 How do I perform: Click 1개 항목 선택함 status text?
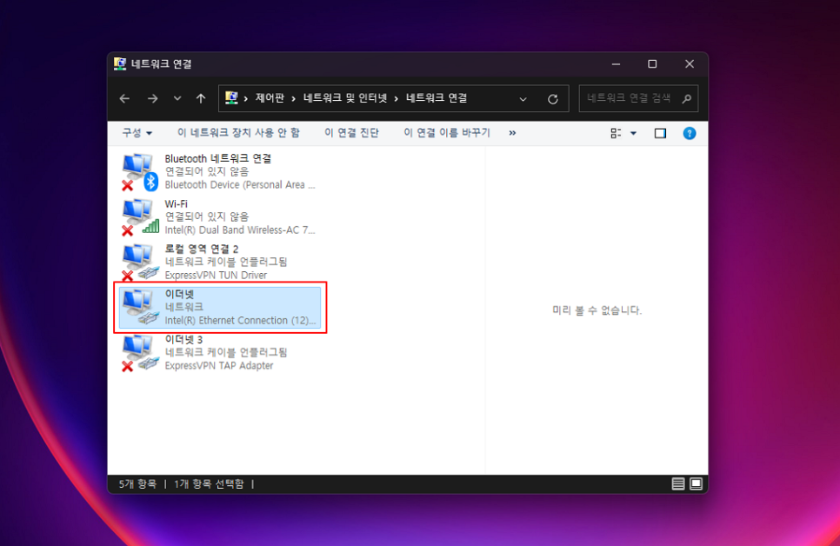coord(209,484)
